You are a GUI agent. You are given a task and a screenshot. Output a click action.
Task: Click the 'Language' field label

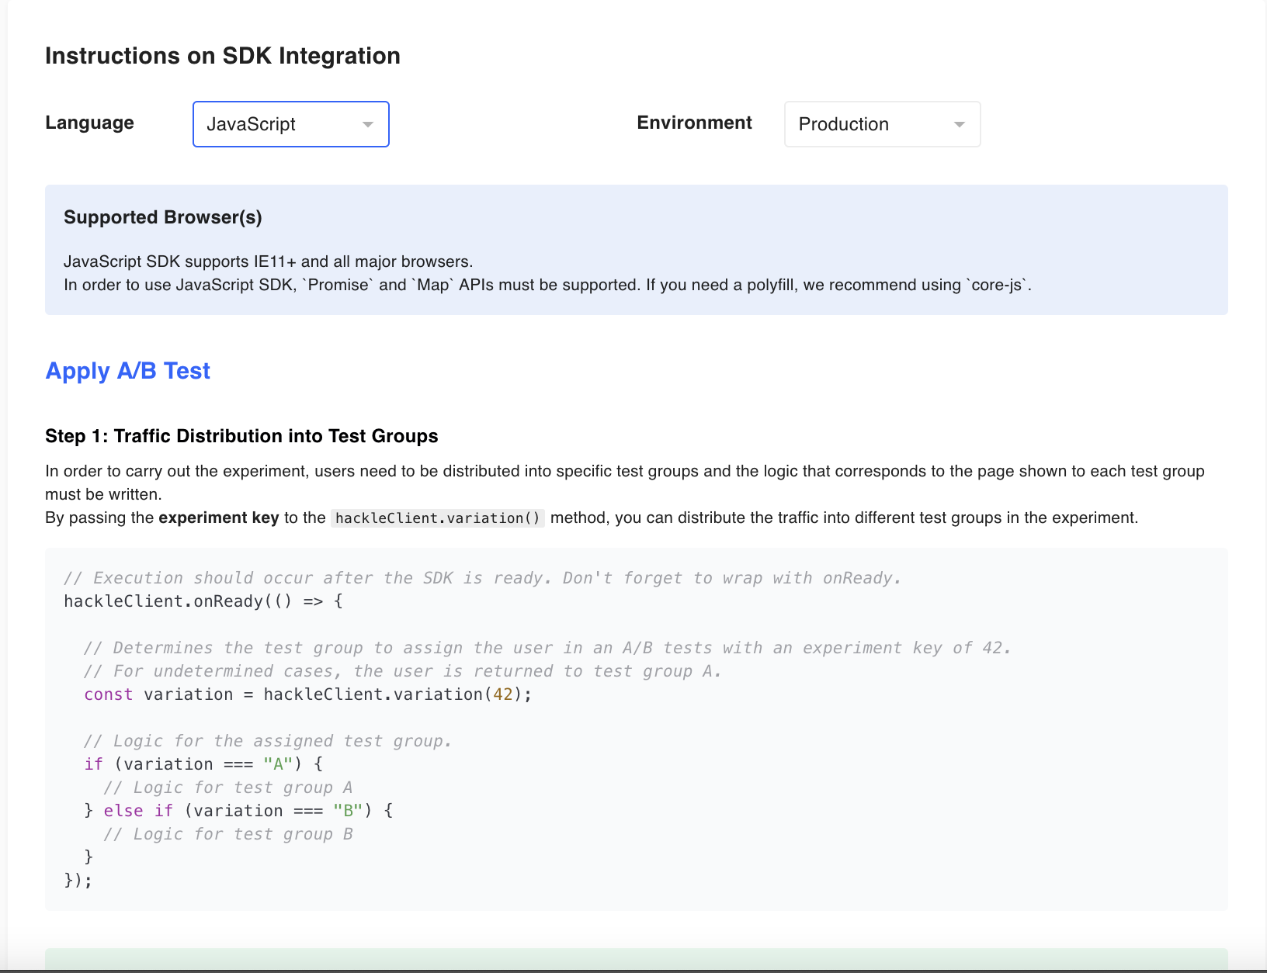tap(90, 123)
